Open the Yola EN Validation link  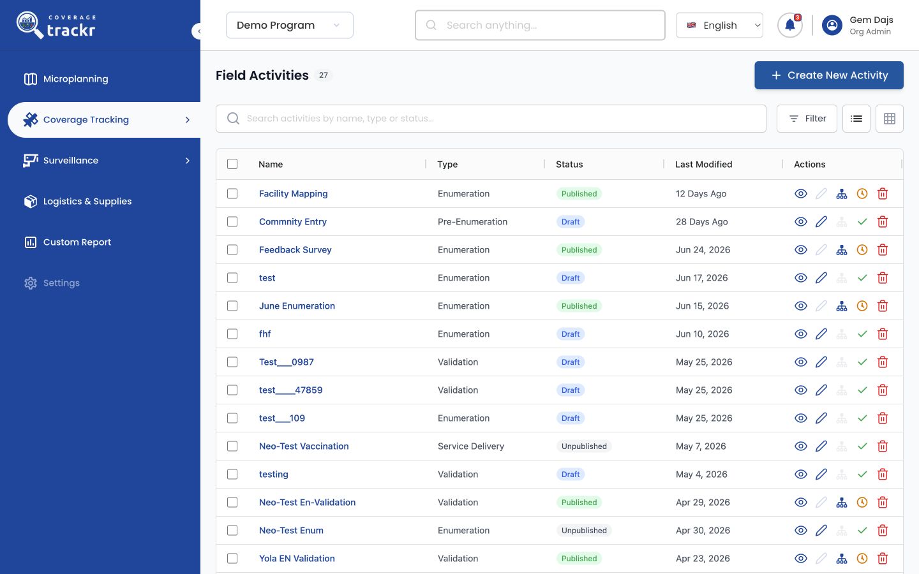pyautogui.click(x=297, y=559)
